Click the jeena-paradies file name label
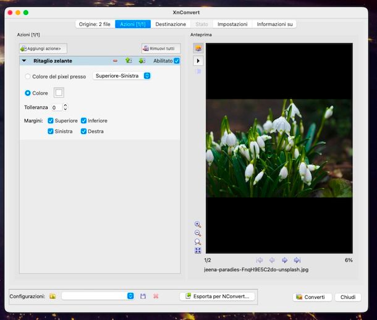 (256, 269)
